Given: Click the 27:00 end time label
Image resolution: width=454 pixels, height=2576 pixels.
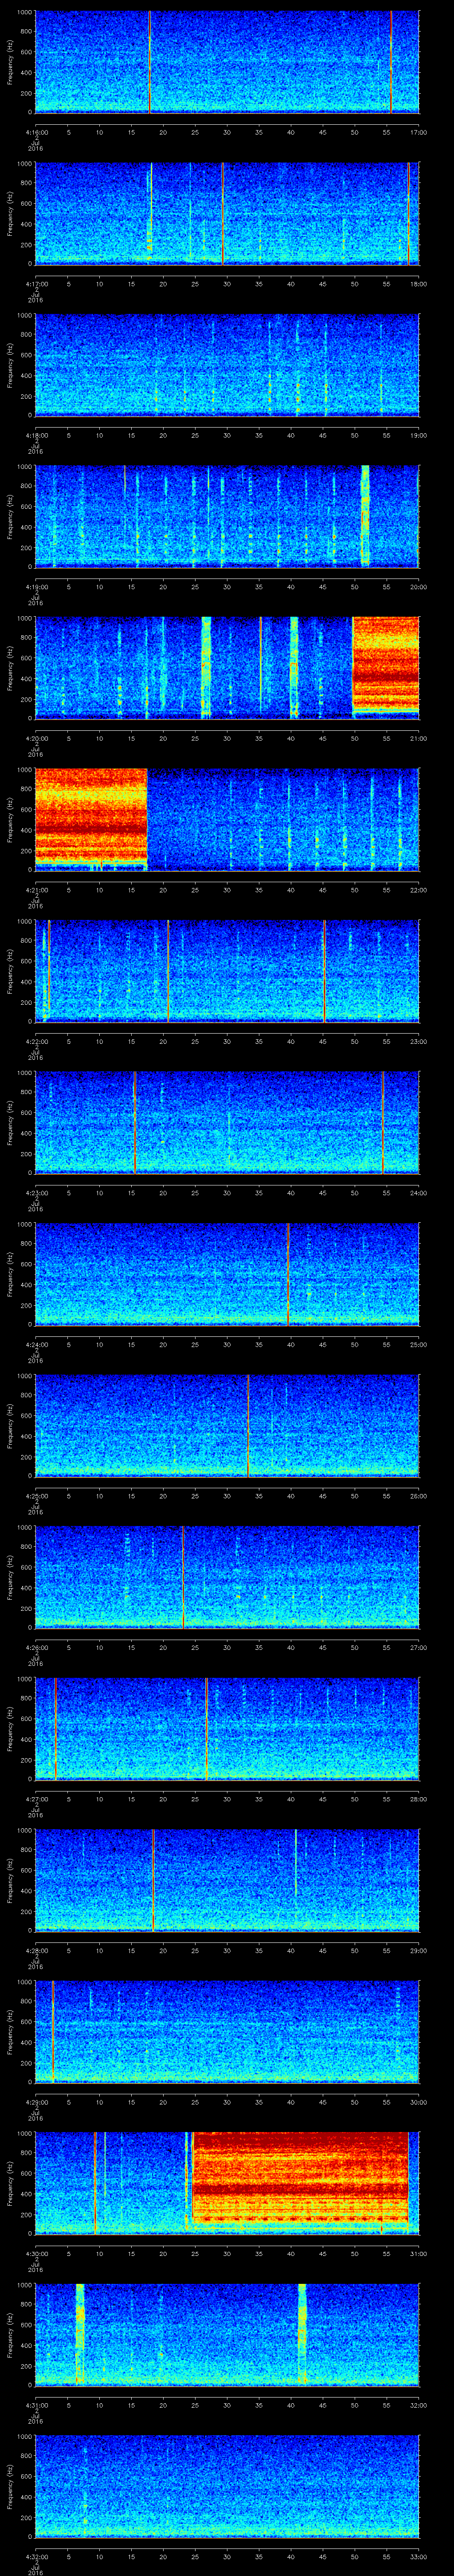Looking at the screenshot, I should 418,1647.
